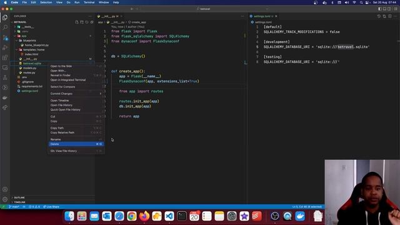Switch to the __init__.py editor tab
The height and width of the screenshot is (225, 400).
pos(109,16)
